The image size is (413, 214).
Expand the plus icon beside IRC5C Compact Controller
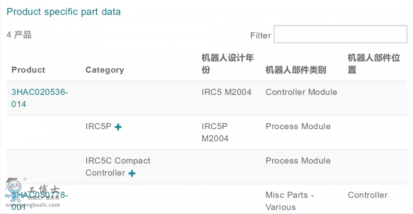[132, 173]
